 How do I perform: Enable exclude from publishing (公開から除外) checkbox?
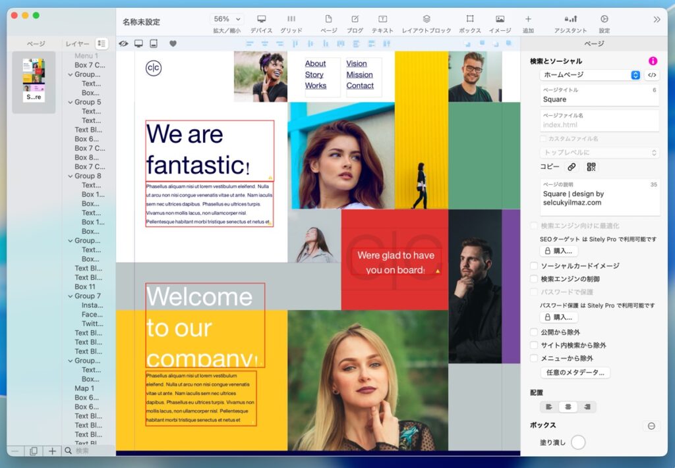point(534,332)
